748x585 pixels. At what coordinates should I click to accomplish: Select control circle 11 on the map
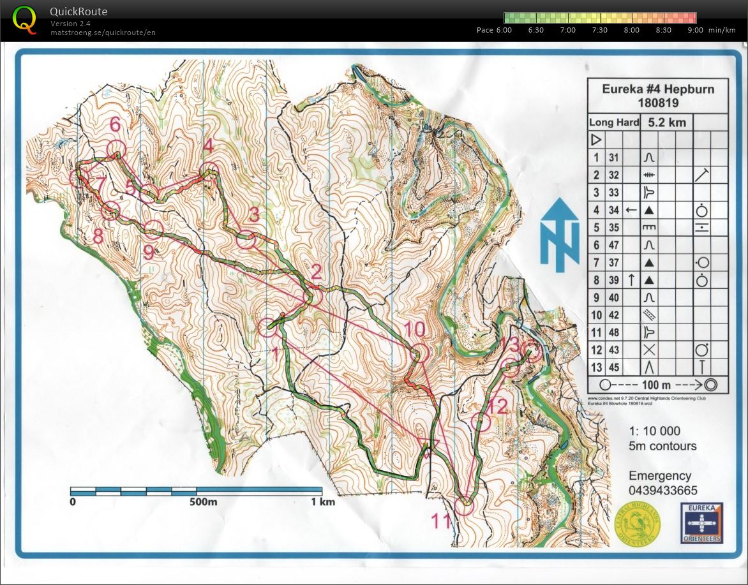tap(465, 505)
